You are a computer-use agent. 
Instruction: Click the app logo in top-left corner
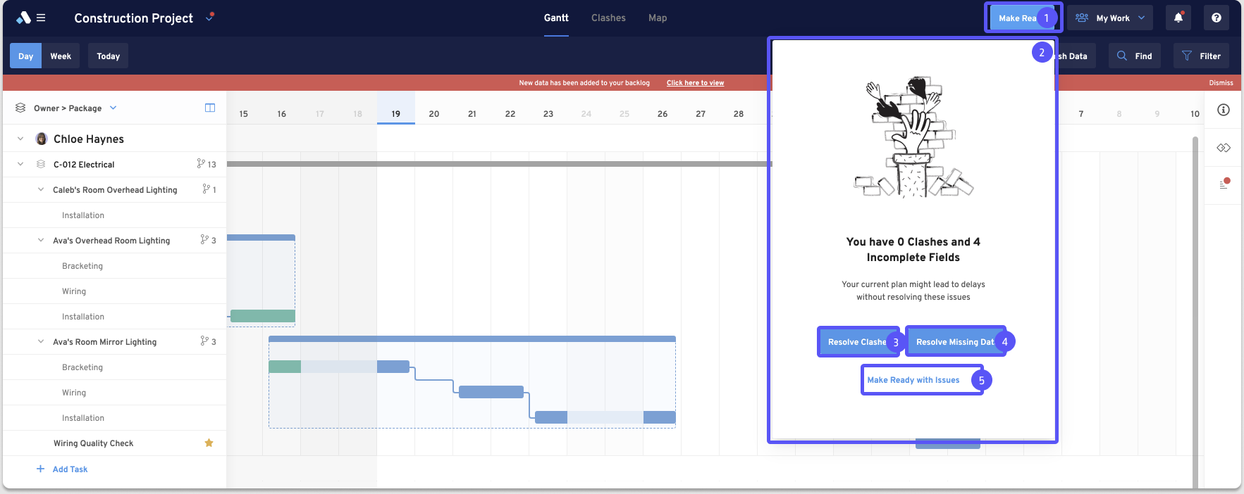pyautogui.click(x=23, y=18)
